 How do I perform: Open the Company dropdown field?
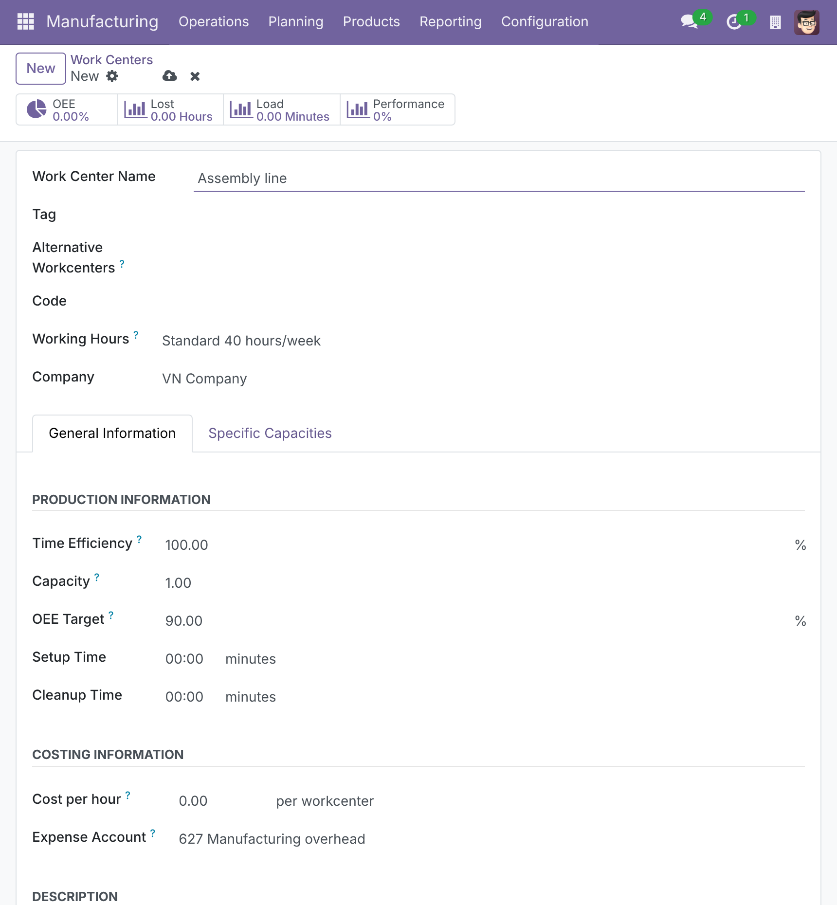[x=483, y=379]
